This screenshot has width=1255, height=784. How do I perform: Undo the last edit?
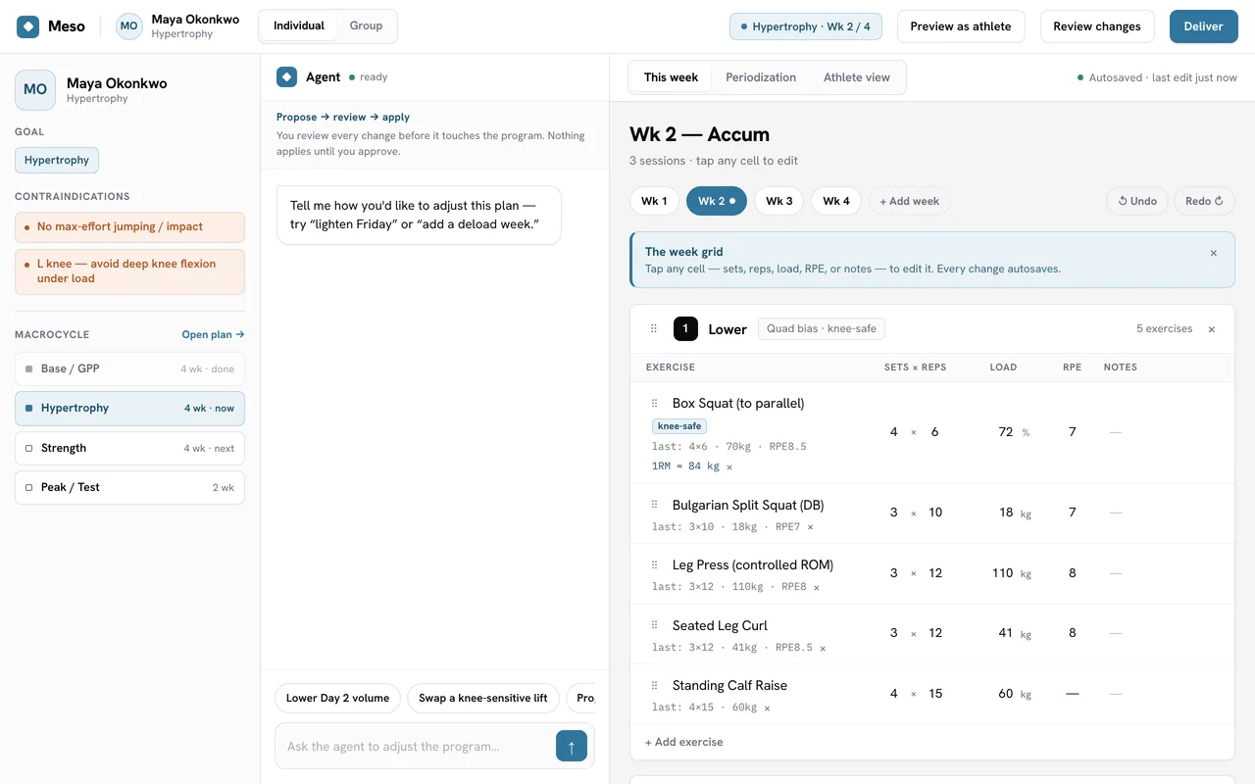coord(1137,201)
